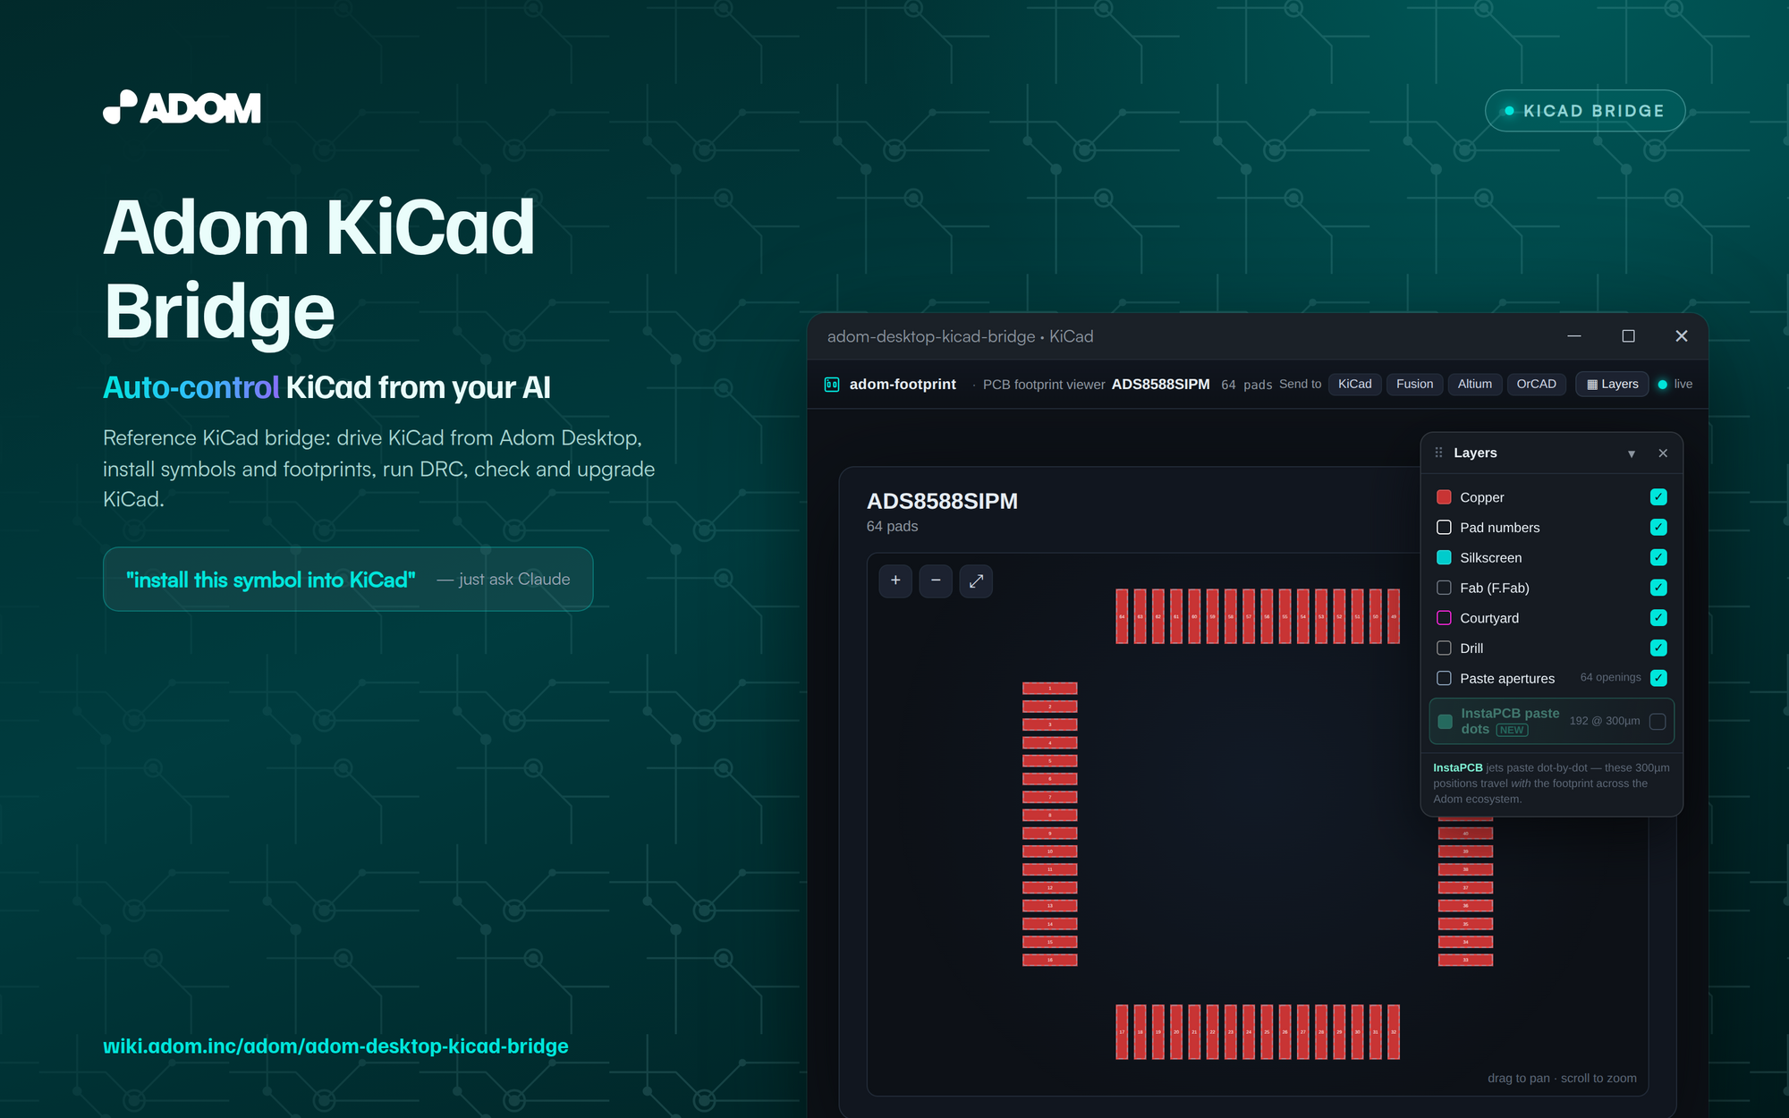This screenshot has width=1789, height=1118.
Task: Click the Fab (F.Fab) color swatch
Action: pos(1444,588)
